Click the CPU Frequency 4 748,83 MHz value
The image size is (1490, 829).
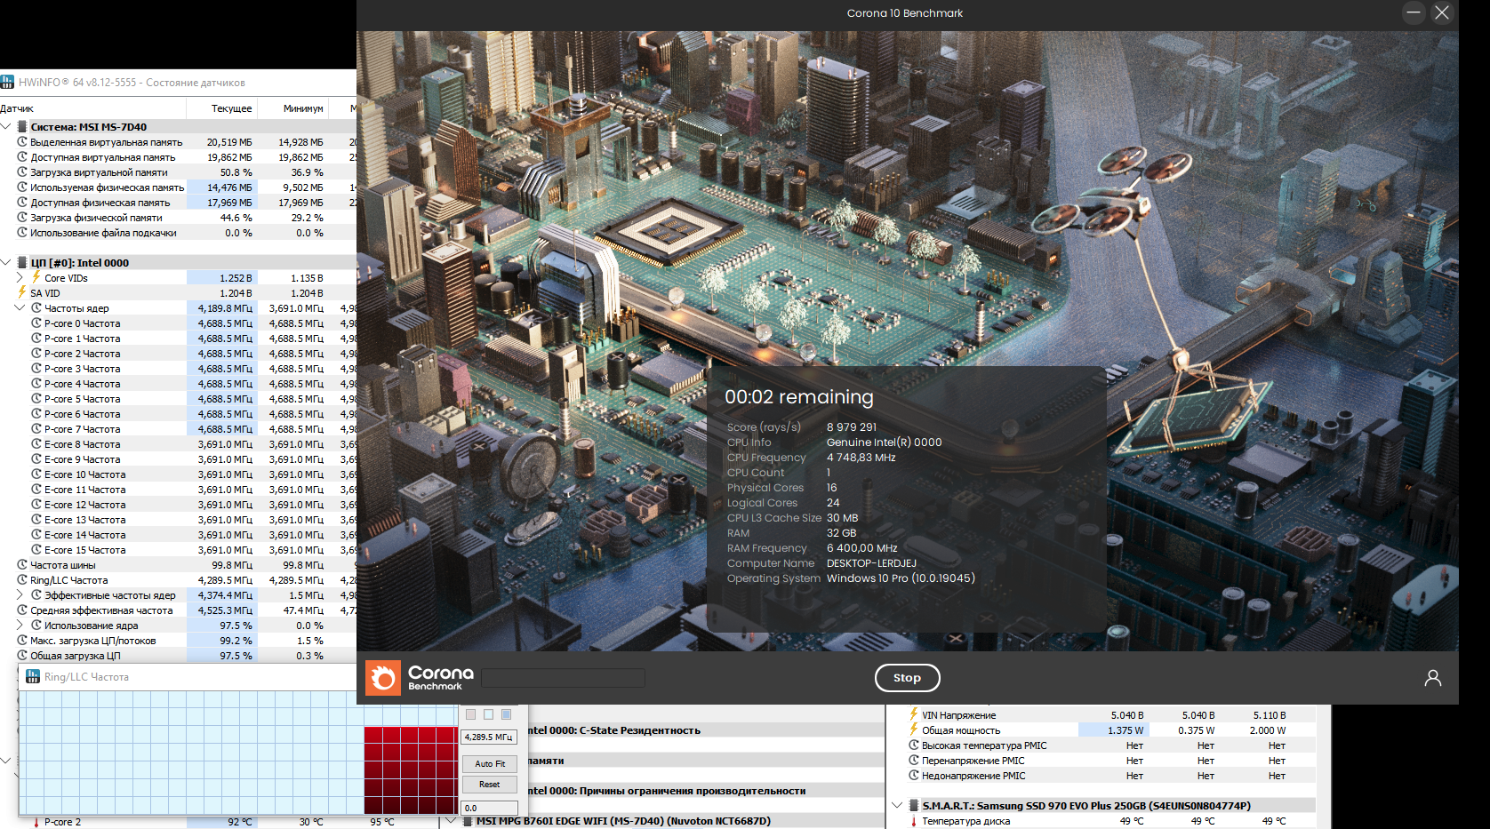coord(861,458)
